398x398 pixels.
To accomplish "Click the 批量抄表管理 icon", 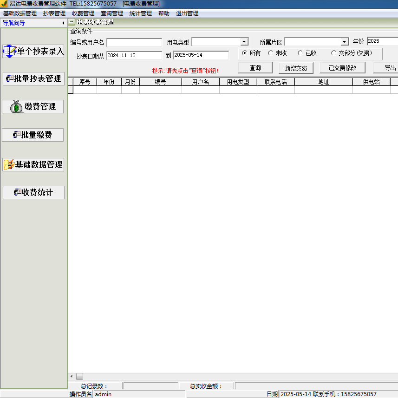I will [x=9, y=78].
